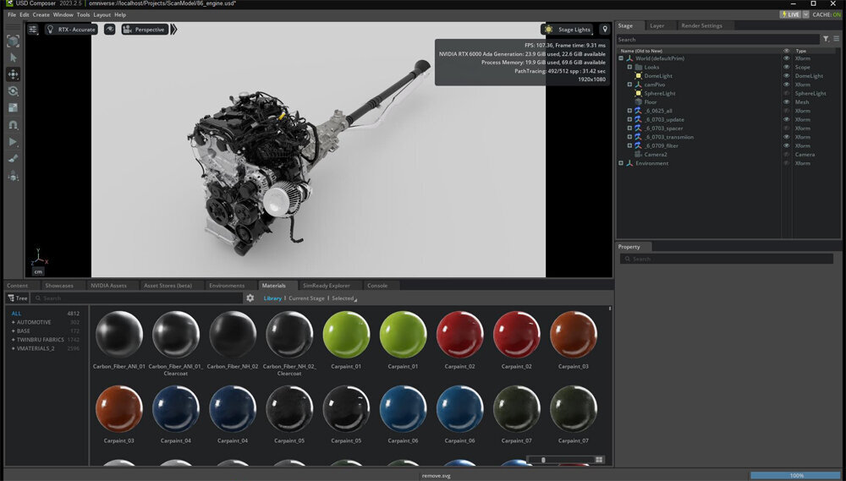
Task: Open the Stage Lights button
Action: pyautogui.click(x=568, y=30)
